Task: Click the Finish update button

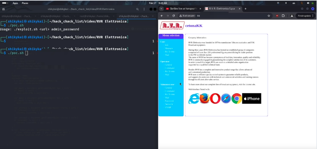Action: (306, 16)
